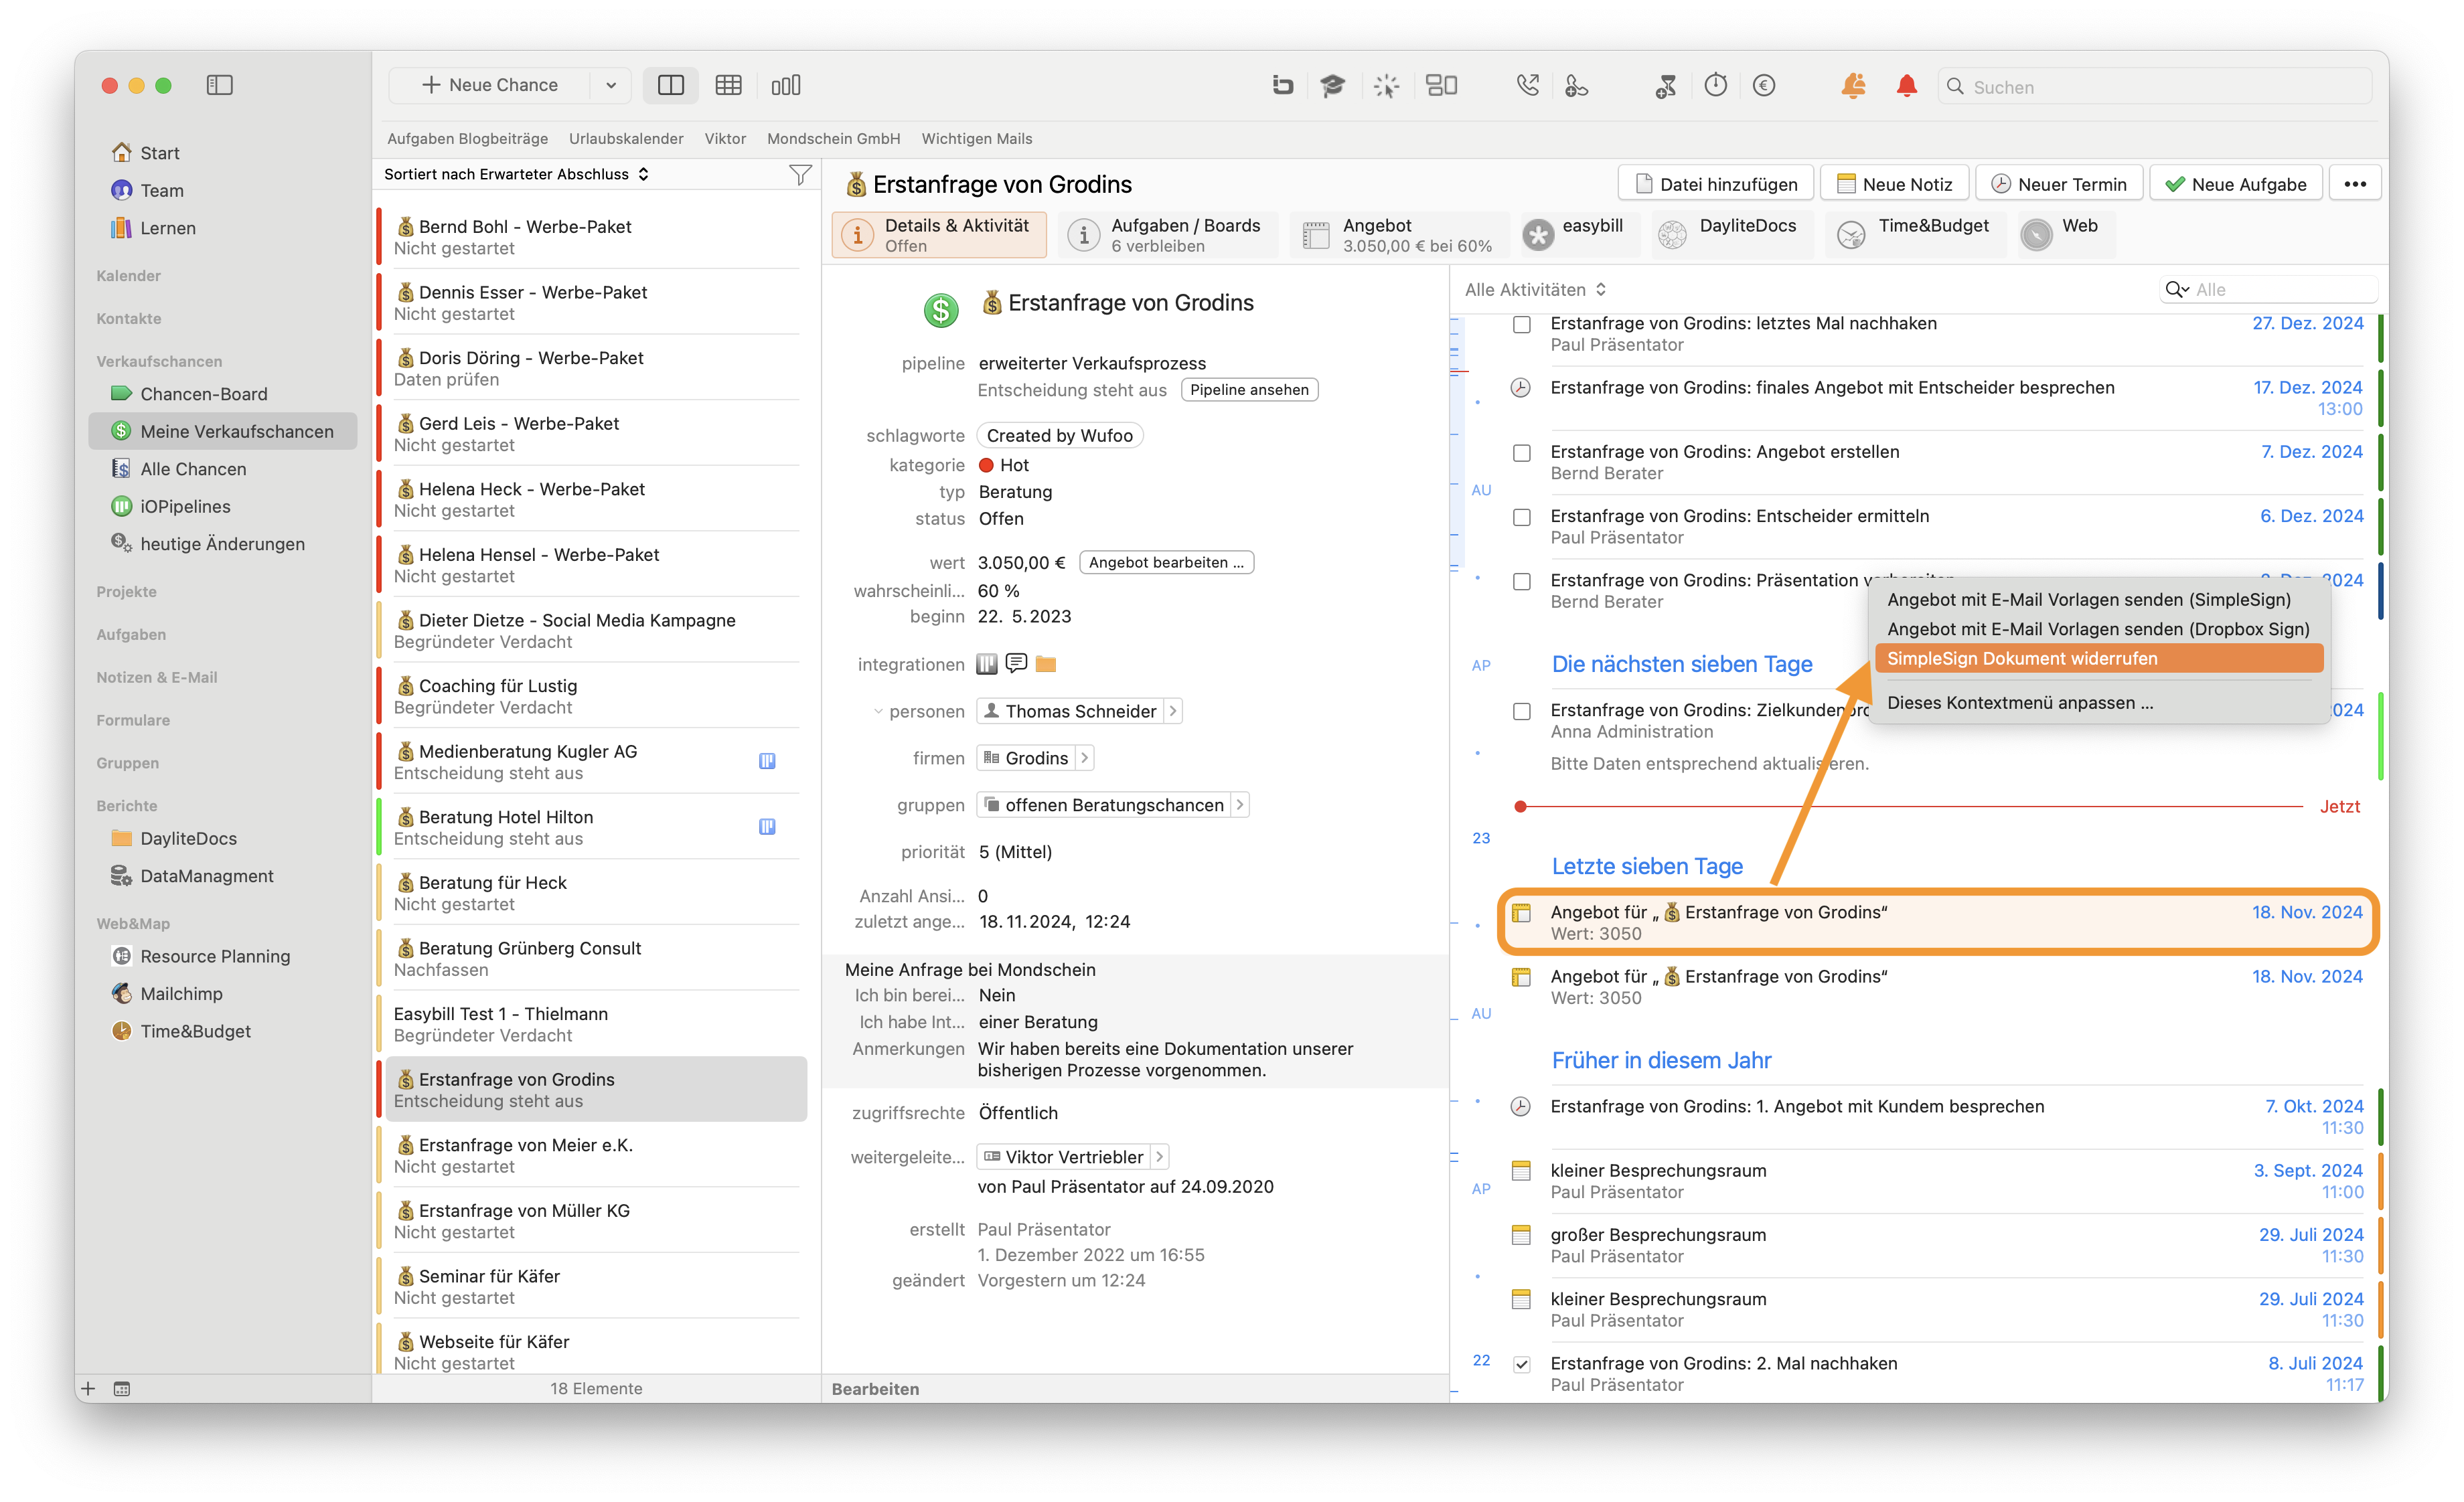This screenshot has width=2464, height=1502.
Task: Open iOPipelines in the sidebar
Action: (x=185, y=507)
